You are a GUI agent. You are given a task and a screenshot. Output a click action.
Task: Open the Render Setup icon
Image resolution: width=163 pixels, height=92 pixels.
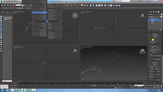point(108,5)
